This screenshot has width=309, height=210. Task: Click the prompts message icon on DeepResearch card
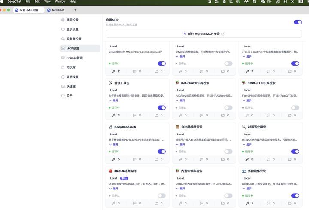[x=135, y=159]
